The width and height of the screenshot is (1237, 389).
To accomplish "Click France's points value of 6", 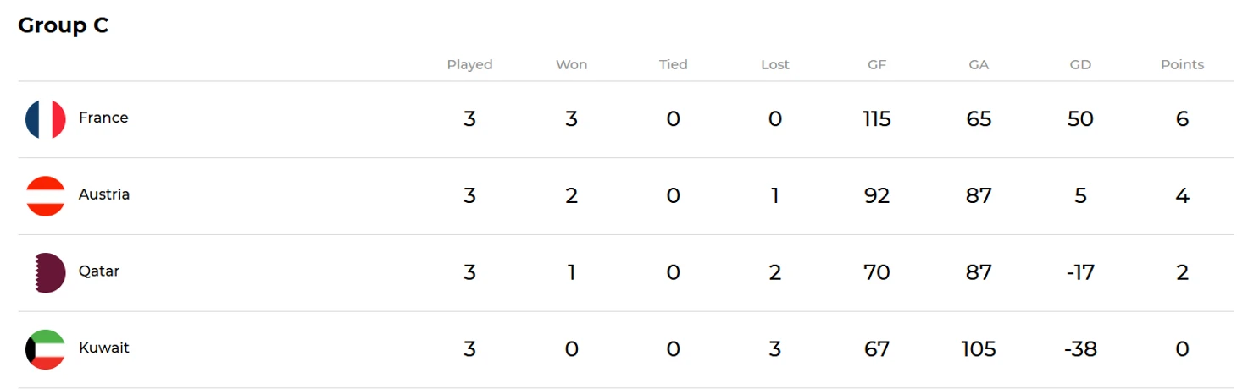I will (x=1182, y=119).
